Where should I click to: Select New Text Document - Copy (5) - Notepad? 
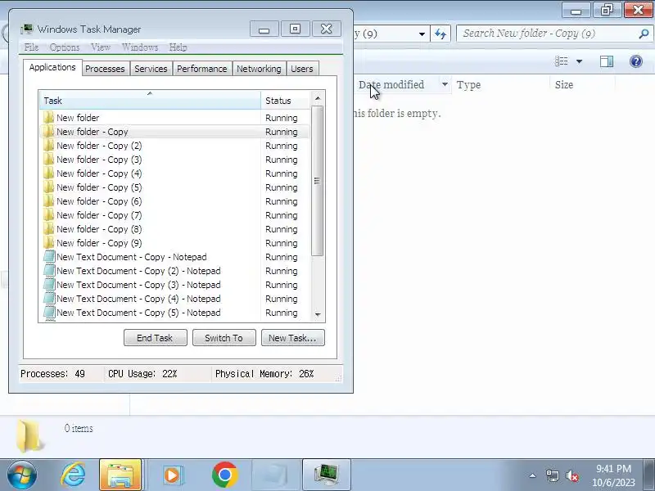point(174,313)
